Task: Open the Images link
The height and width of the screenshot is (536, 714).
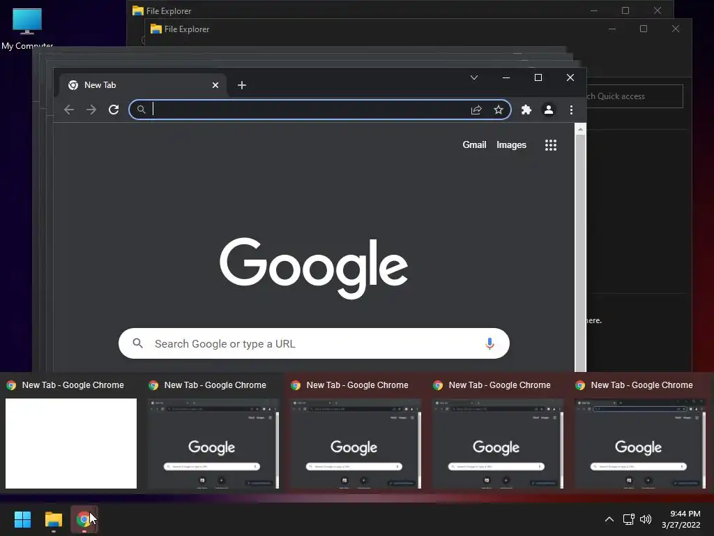Action: [x=511, y=145]
